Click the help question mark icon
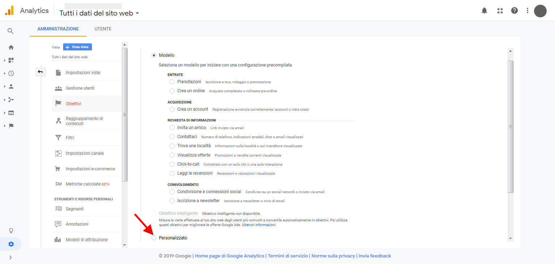 pyautogui.click(x=515, y=11)
